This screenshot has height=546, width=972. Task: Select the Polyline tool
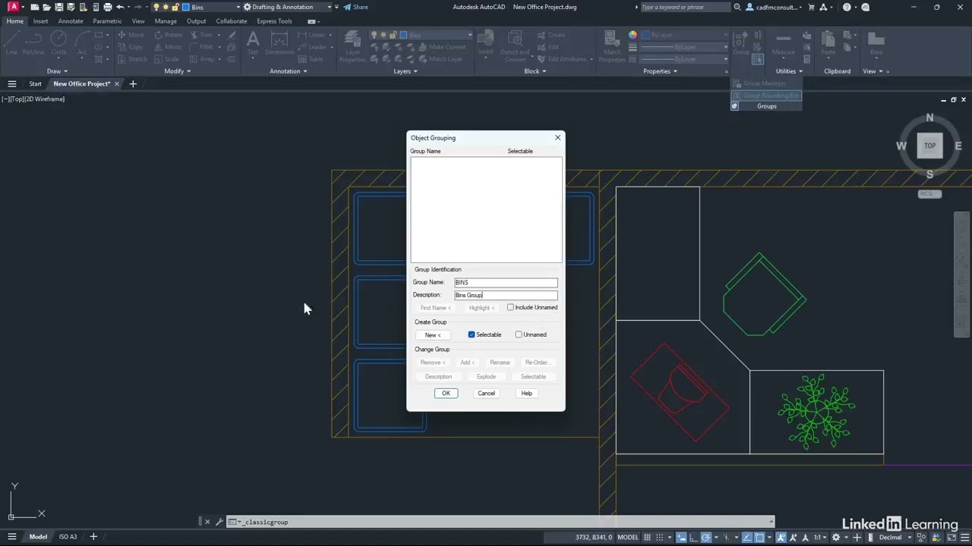33,43
